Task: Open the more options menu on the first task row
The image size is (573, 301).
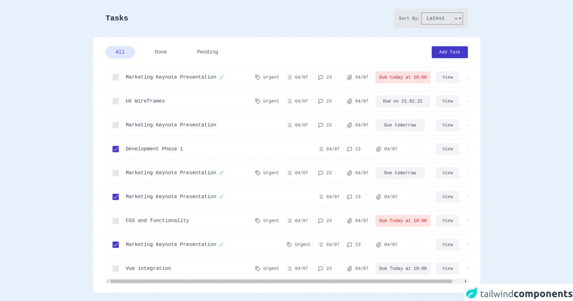Action: [x=467, y=77]
